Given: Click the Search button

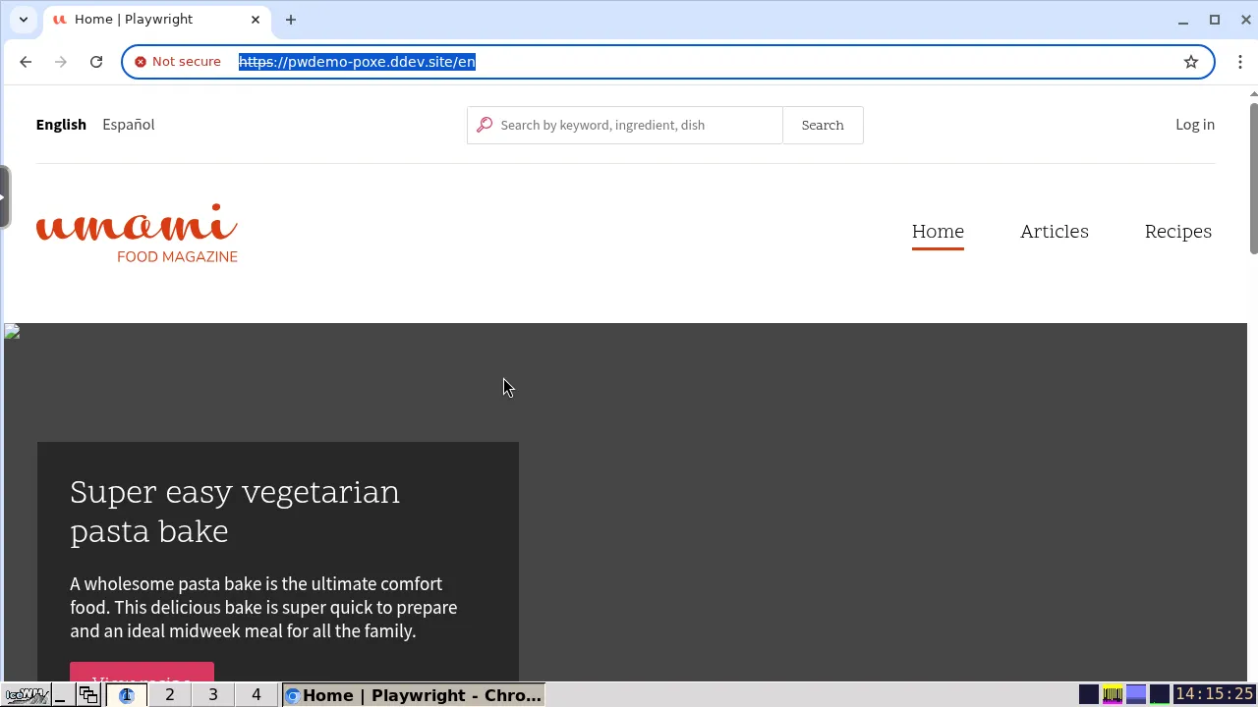Looking at the screenshot, I should point(822,125).
